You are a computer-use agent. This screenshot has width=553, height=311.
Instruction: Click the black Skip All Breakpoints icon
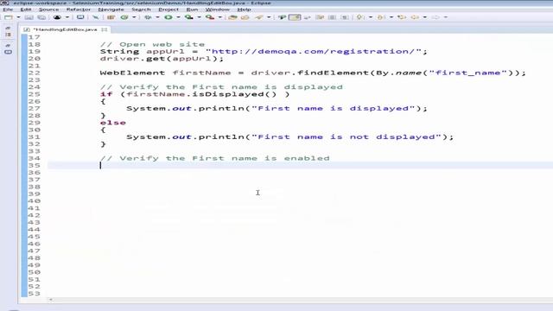click(57, 17)
